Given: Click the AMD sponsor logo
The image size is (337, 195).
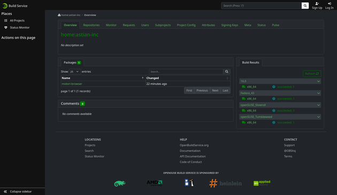Looking at the screenshot, I should click(x=154, y=183).
